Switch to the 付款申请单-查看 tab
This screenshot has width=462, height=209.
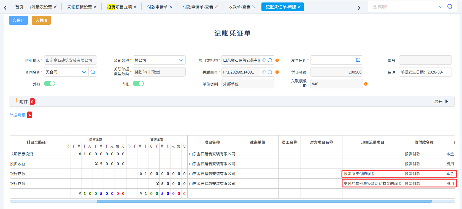(x=198, y=7)
